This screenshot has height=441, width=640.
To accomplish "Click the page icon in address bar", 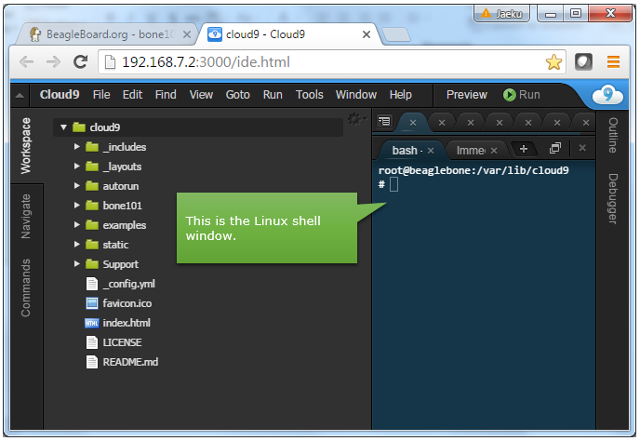I will click(110, 62).
